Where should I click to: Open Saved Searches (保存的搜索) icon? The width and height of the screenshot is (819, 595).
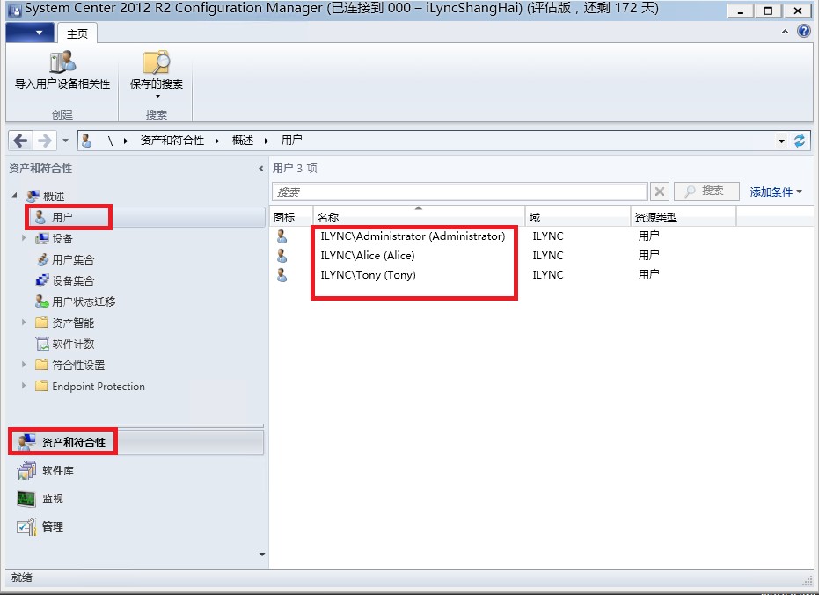157,62
